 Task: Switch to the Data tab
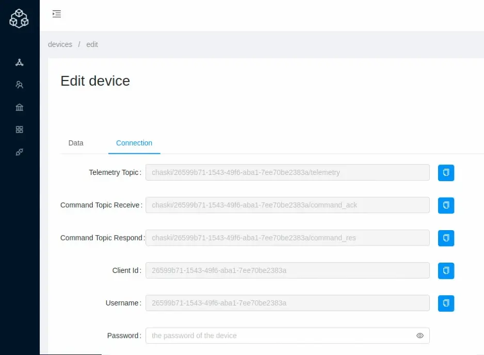click(76, 143)
